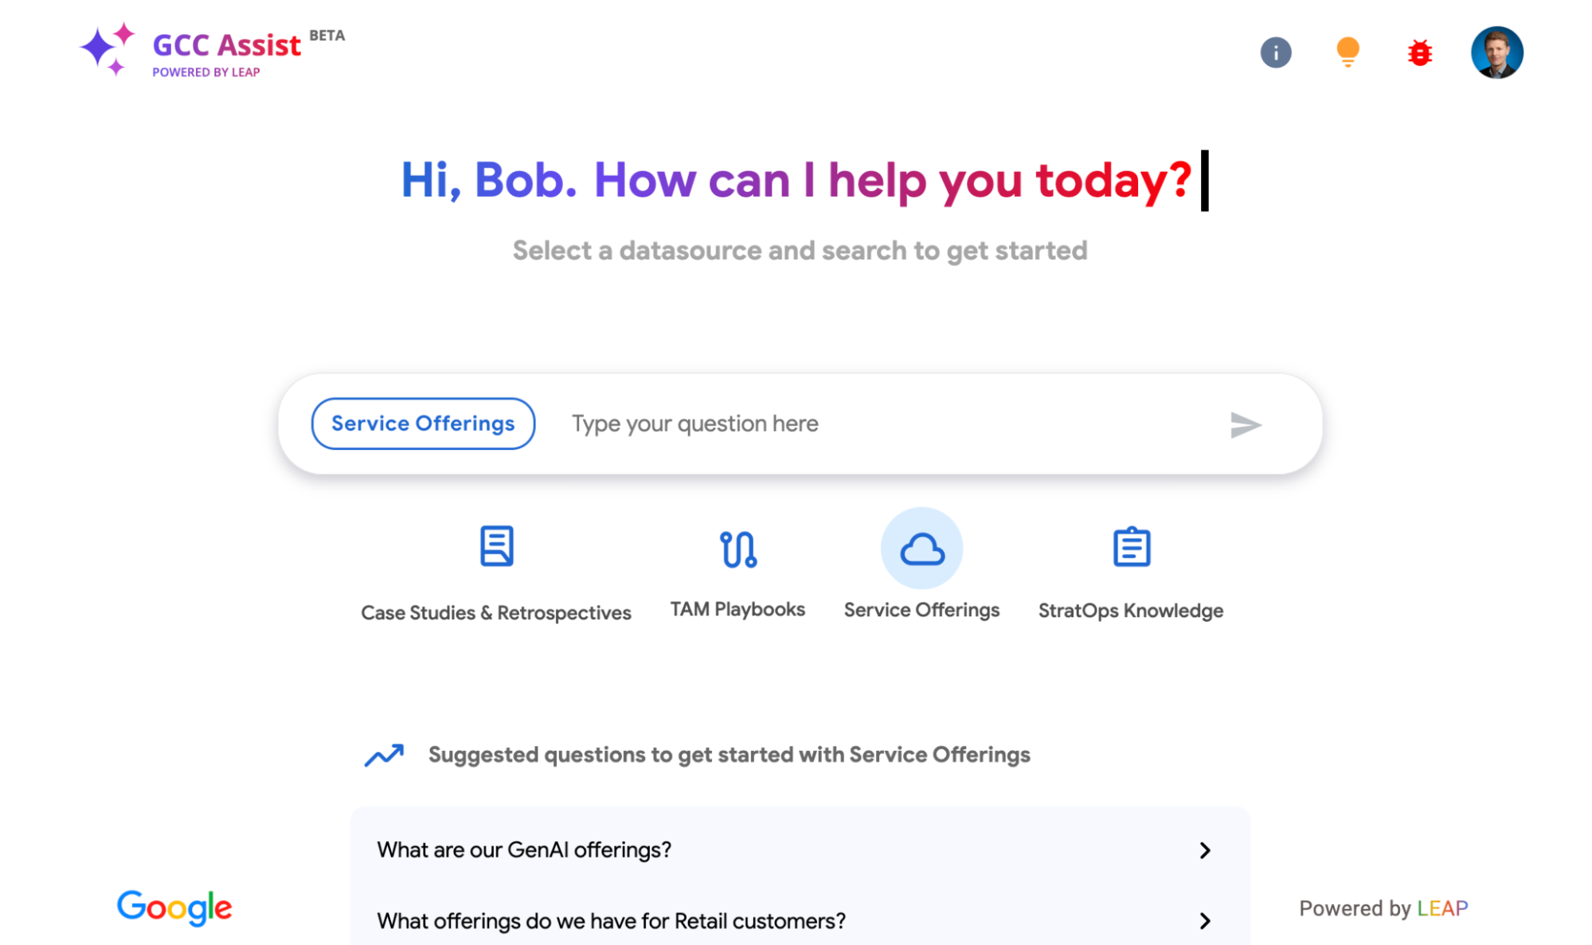This screenshot has height=945, width=1592.
Task: Click the user profile avatar icon
Action: point(1496,52)
